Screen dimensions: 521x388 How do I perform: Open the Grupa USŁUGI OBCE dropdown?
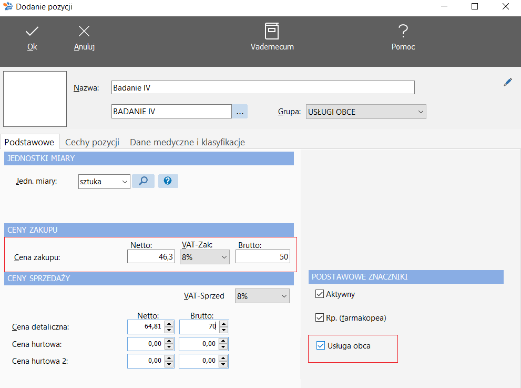(x=366, y=112)
